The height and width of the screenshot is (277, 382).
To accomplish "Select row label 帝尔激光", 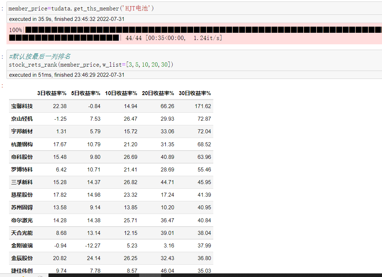I will point(22,220).
